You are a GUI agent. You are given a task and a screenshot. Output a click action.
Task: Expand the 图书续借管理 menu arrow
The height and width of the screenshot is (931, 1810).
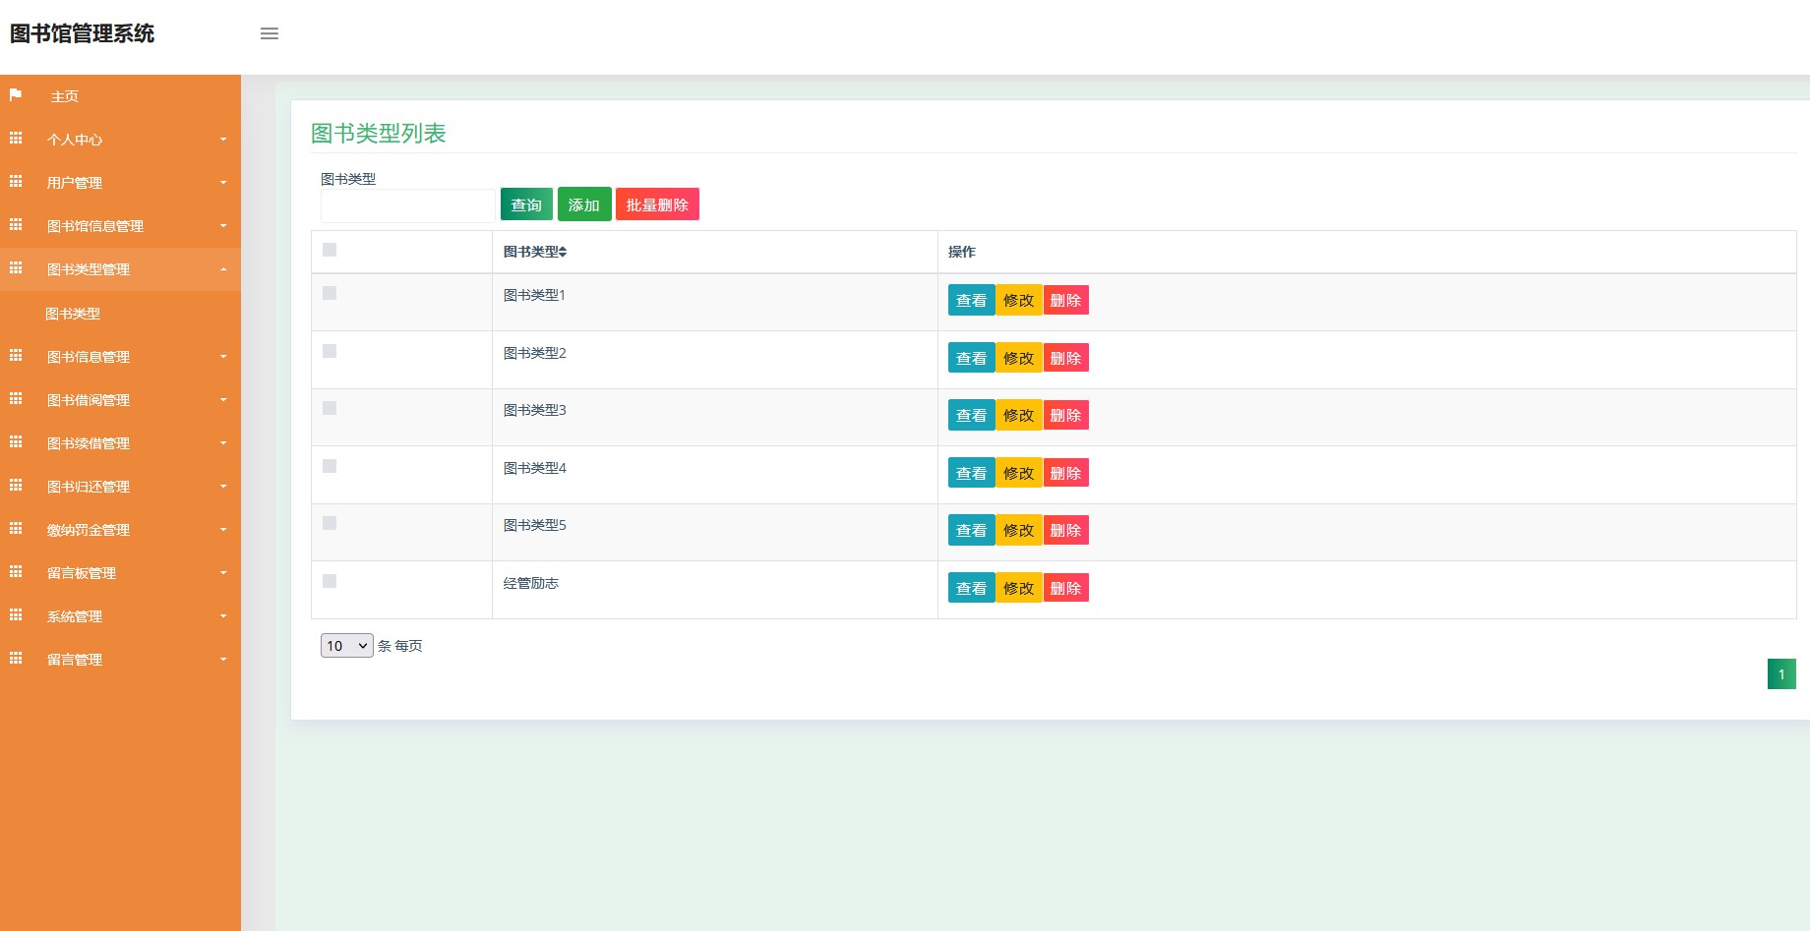point(223,443)
